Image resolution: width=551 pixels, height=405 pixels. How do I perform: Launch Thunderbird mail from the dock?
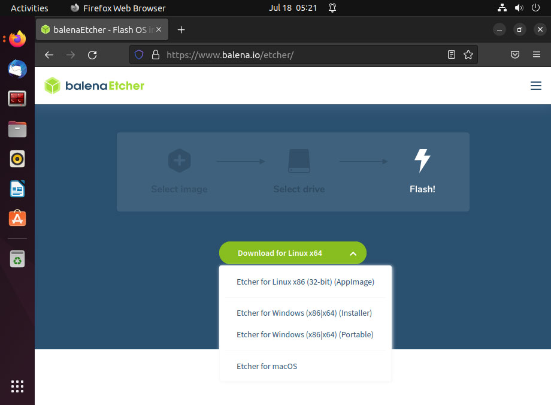[x=17, y=69]
